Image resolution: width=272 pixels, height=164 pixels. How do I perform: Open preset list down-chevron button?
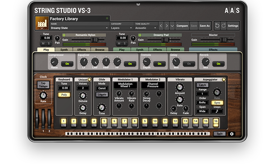click(172, 26)
